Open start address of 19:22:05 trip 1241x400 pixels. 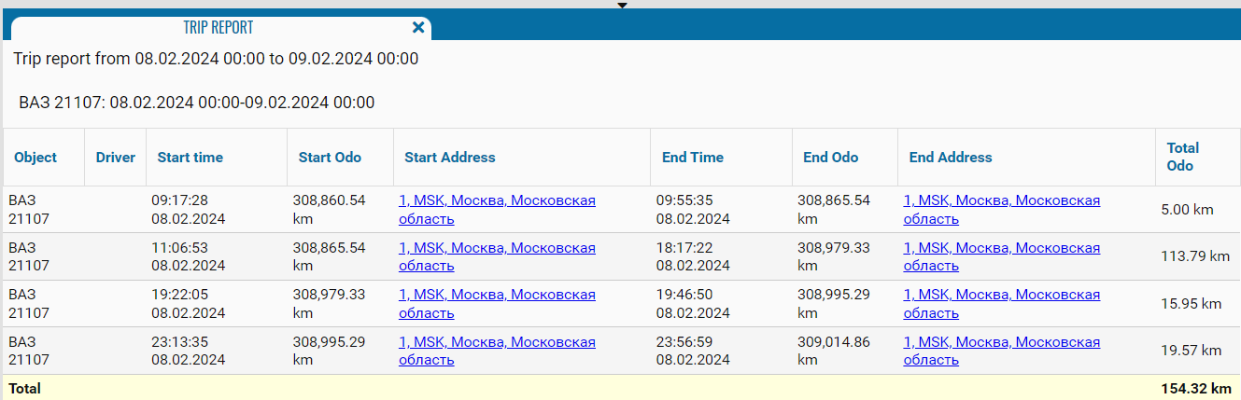497,295
